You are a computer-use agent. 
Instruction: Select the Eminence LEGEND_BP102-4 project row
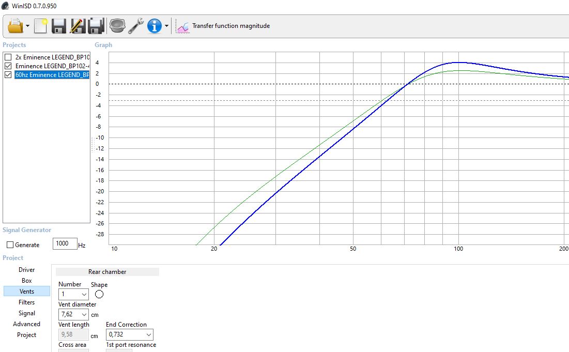[52, 66]
